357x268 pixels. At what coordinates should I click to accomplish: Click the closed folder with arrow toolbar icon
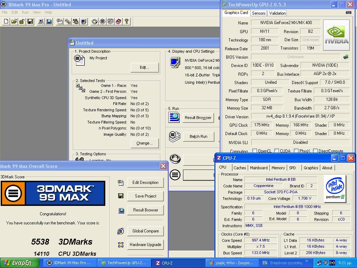click(x=22, y=22)
